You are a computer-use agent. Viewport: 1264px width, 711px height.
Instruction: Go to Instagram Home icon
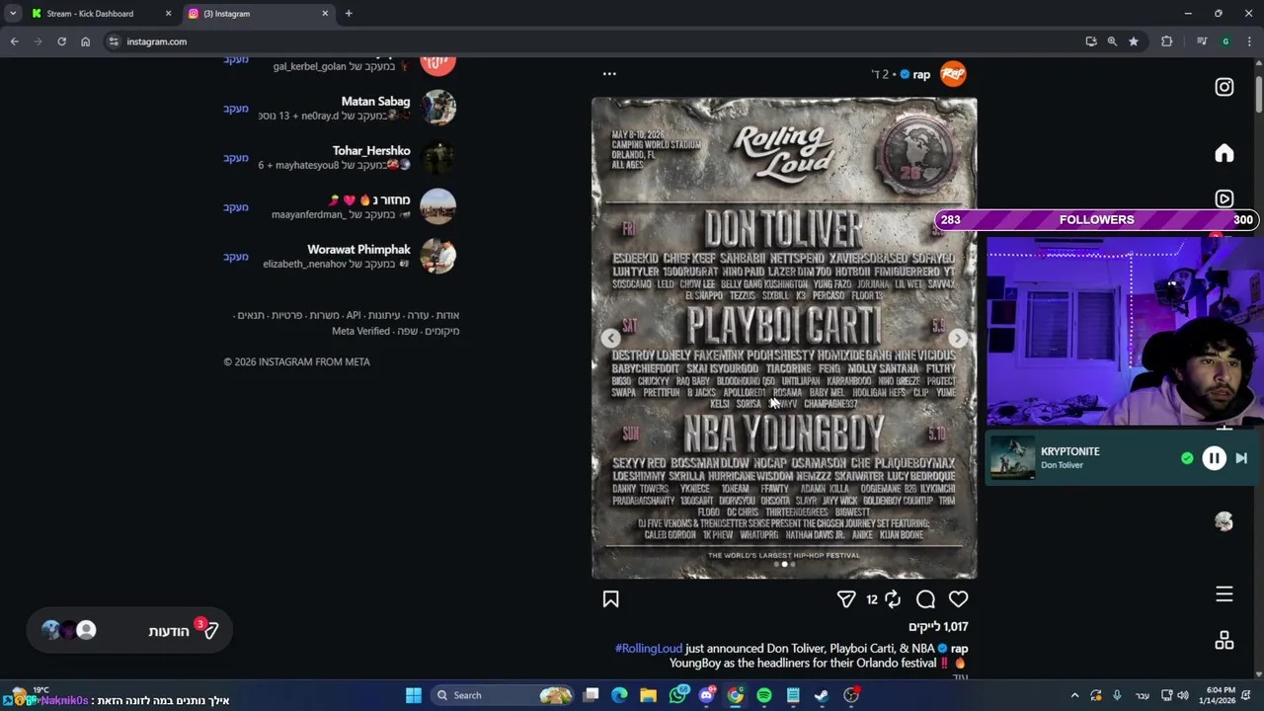click(x=1224, y=153)
